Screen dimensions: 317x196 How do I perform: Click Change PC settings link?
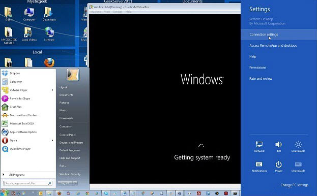point(294,185)
